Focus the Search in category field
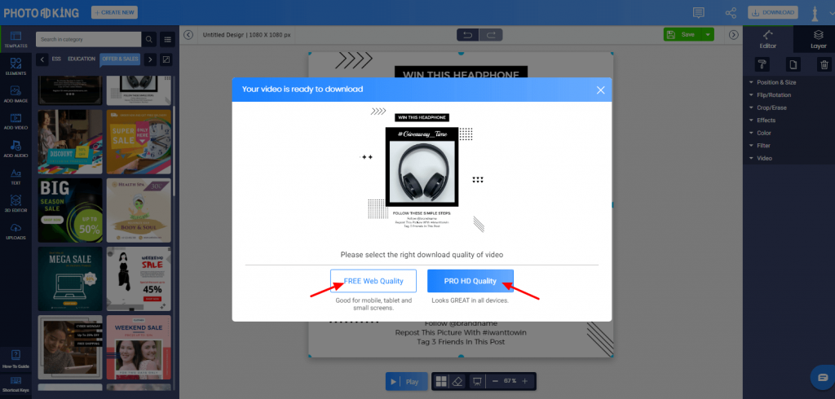The height and width of the screenshot is (399, 835). point(88,39)
